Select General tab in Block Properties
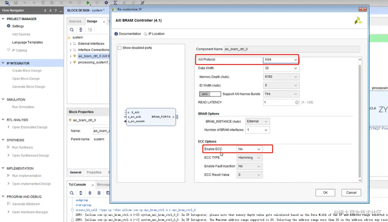 tap(75, 172)
